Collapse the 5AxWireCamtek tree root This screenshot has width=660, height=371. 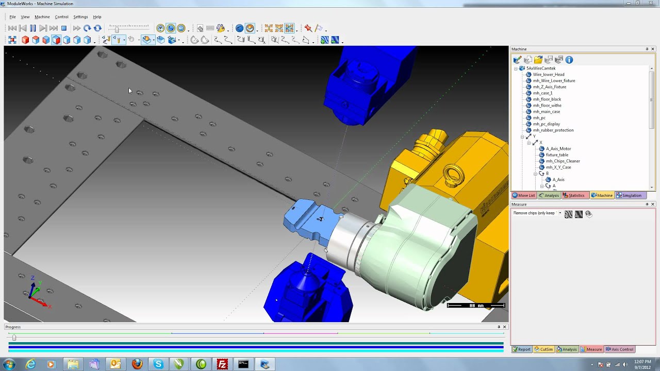[x=516, y=69]
